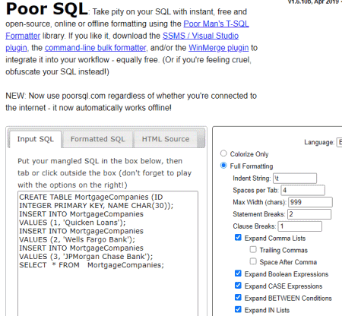This screenshot has height=316, width=342.
Task: Click the 'VALUES (3, 'JPMorgan Chase Bank');' line
Action: coord(86,257)
